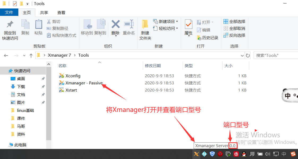Open History in ribbon
Screen dimensions: 298x159
(x=208, y=38)
